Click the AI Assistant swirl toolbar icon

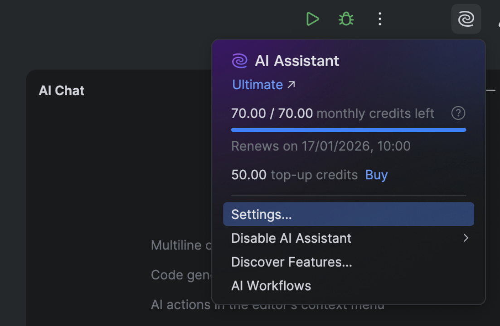466,19
